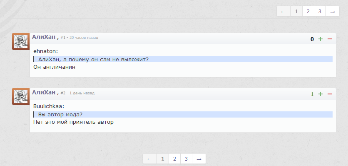Click the top previous page arrow

tap(283, 12)
